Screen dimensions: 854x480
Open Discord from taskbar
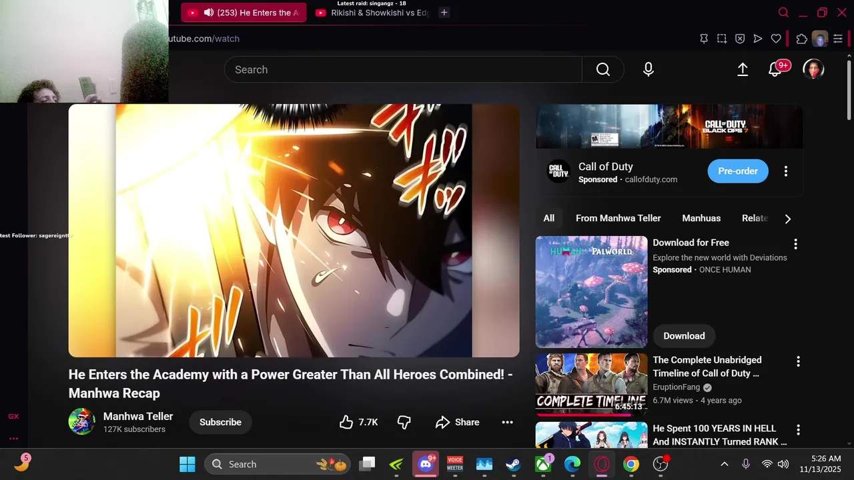pyautogui.click(x=426, y=465)
